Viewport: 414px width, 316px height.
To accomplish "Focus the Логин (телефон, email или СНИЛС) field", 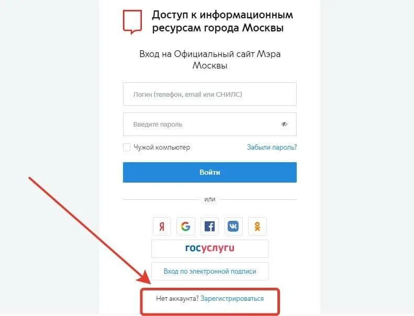I will click(x=210, y=94).
